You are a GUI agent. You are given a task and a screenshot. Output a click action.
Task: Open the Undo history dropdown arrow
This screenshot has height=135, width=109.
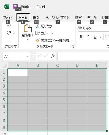(14, 26)
